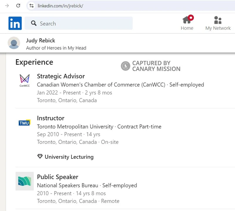Image resolution: width=235 pixels, height=211 pixels.
Task: Open the National Speakers Bureau logo
Action: 24,182
